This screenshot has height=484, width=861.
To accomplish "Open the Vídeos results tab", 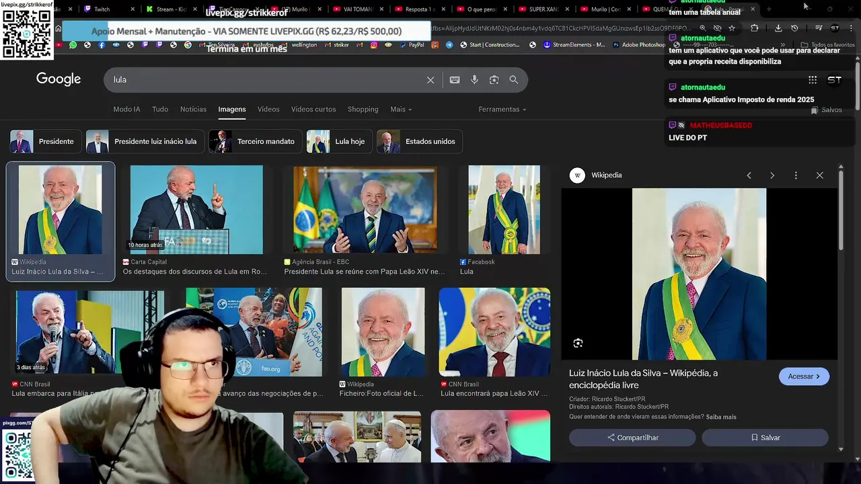I will 268,110.
